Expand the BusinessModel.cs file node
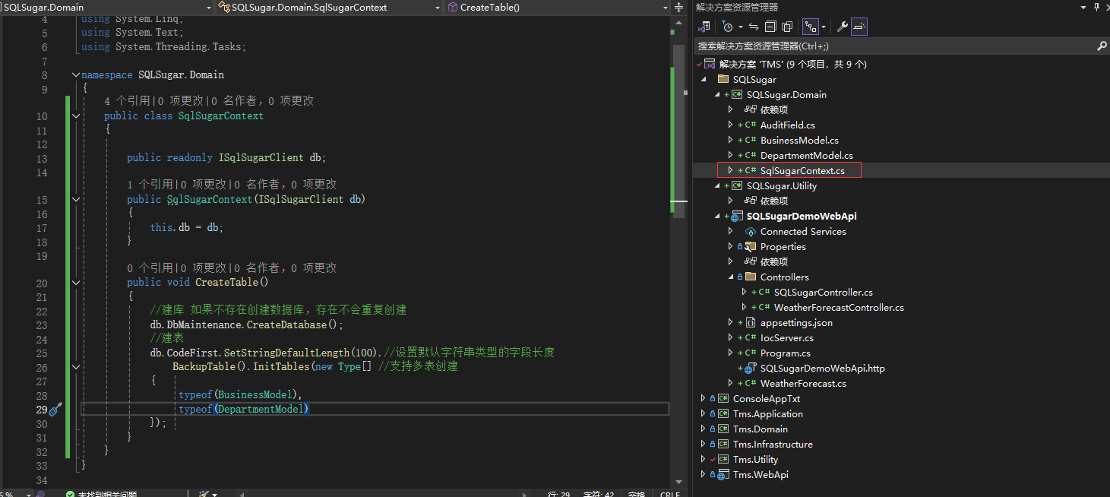The height and width of the screenshot is (497, 1110). 730,141
